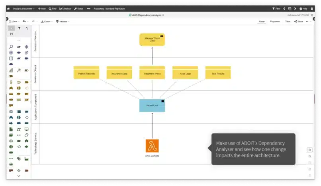Open the time filter calendar icon
Image resolution: width=321 pixels, height=186 pixels.
tap(290, 9)
